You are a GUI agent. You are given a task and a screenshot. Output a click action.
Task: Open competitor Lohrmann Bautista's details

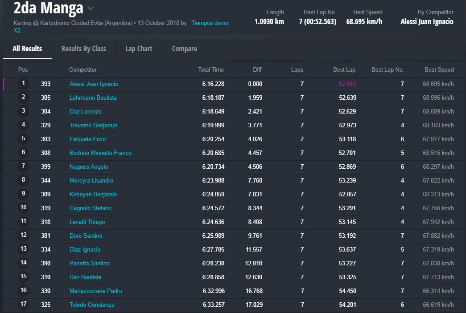coord(93,98)
